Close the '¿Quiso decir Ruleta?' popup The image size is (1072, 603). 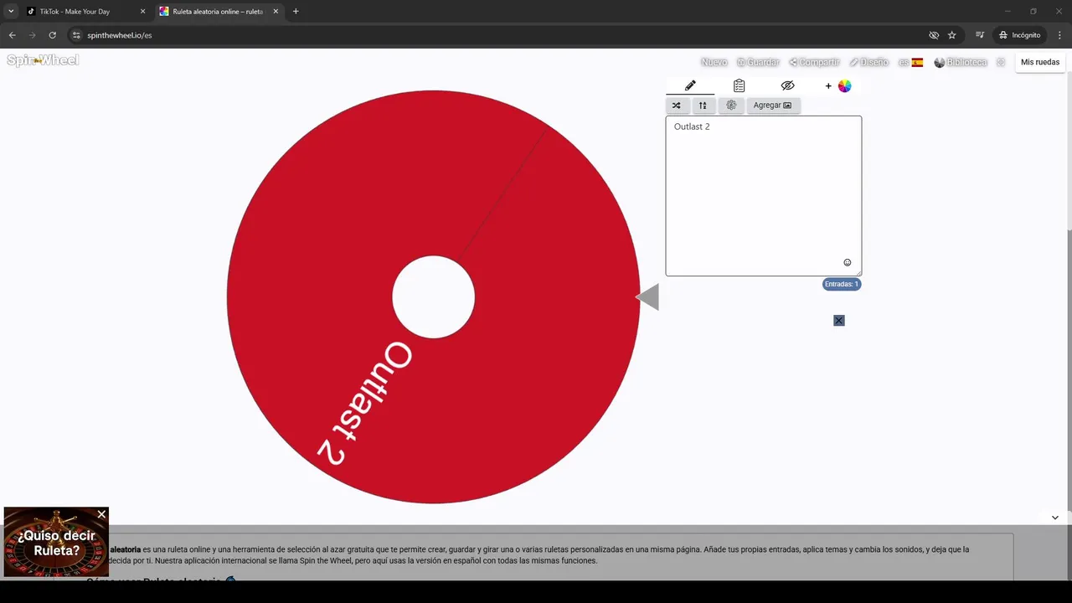[101, 514]
